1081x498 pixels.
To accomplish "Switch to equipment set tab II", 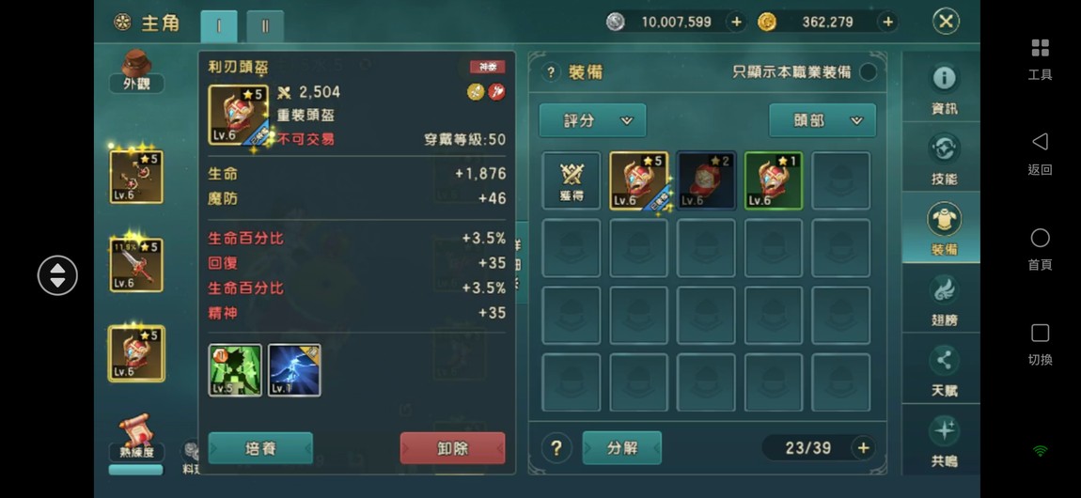I will click(x=265, y=27).
